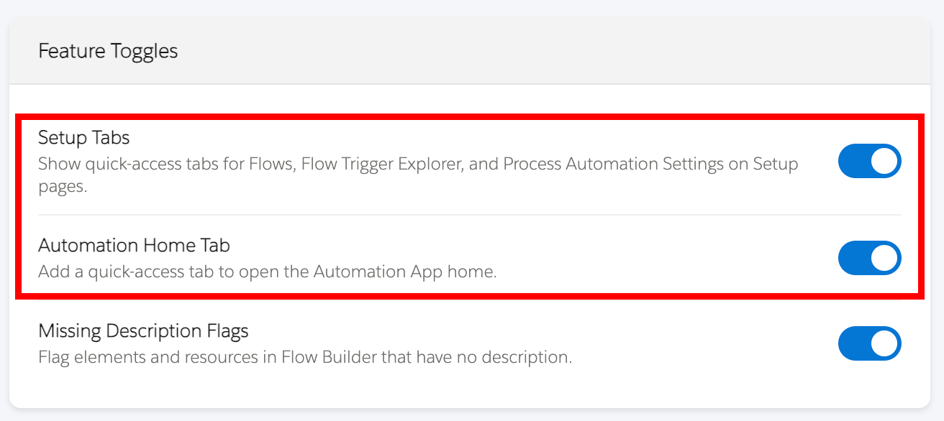Click the Automation Home Tab label
Screen dimensions: 944x421
tap(133, 245)
